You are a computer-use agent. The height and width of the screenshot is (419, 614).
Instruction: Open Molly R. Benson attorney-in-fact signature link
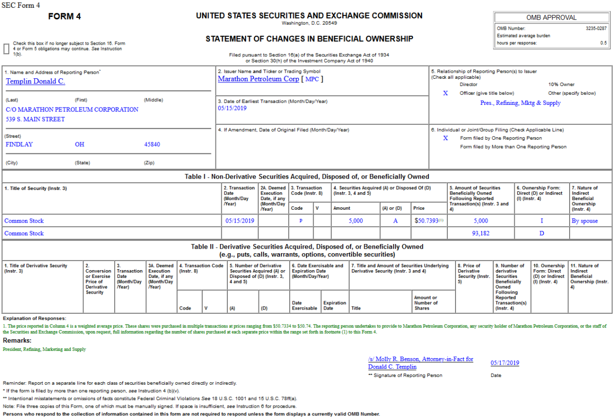421,363
